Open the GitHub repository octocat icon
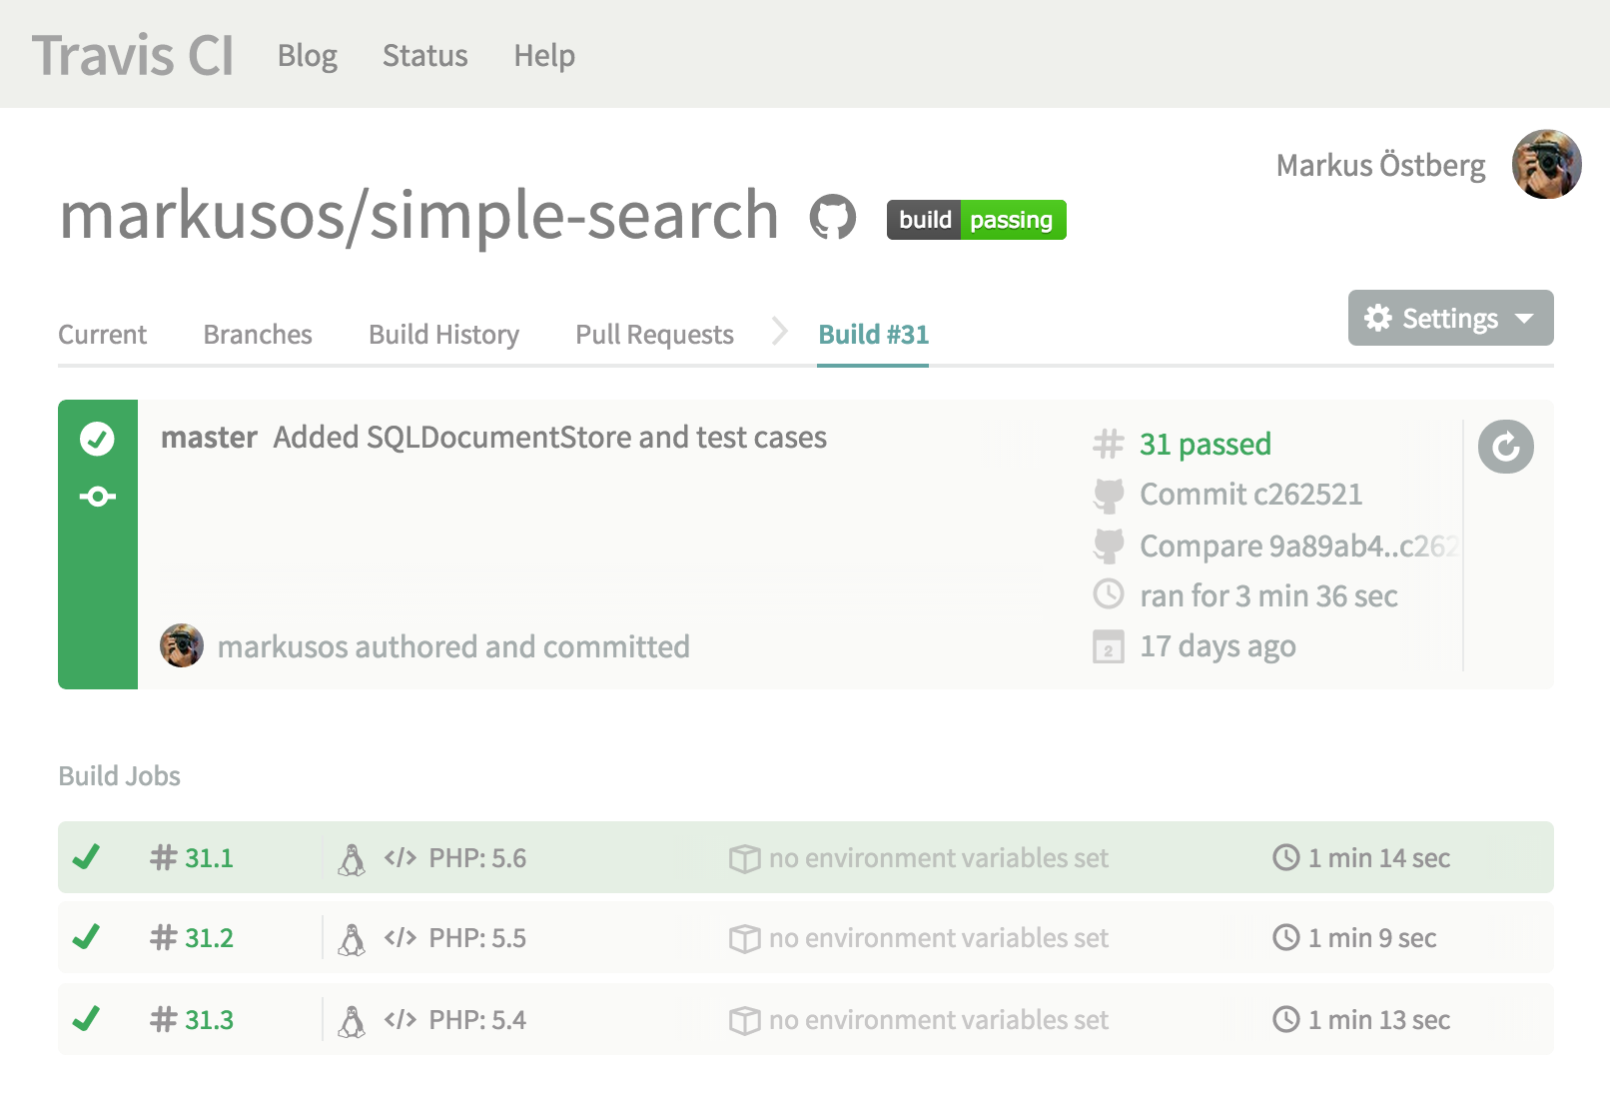Screen dimensions: 1610x1113 tap(832, 217)
